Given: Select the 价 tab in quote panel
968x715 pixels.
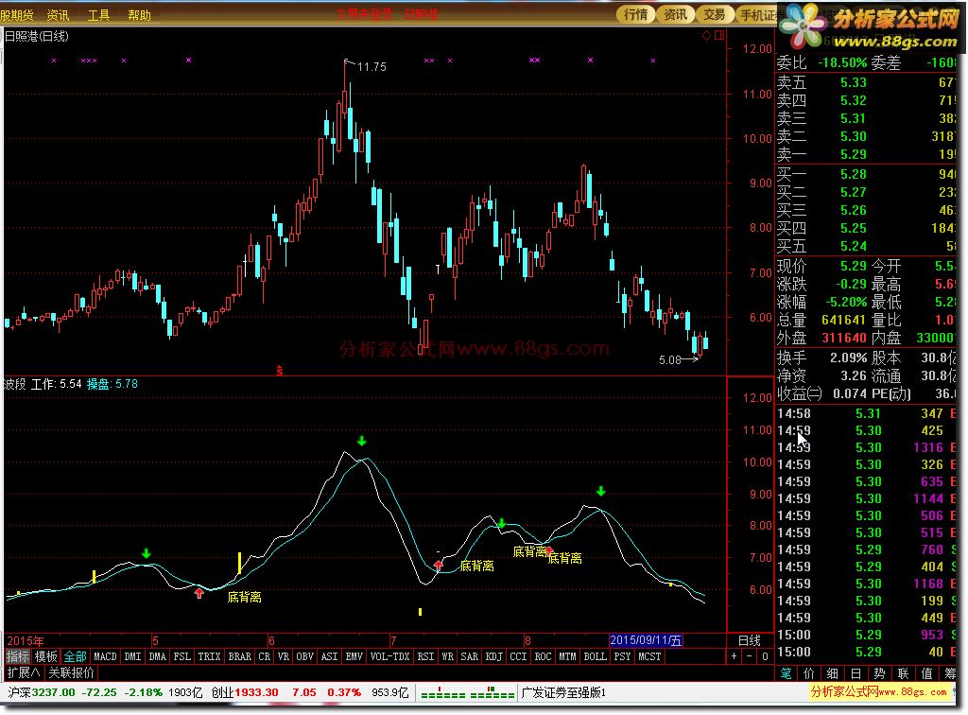Looking at the screenshot, I should pyautogui.click(x=809, y=673).
